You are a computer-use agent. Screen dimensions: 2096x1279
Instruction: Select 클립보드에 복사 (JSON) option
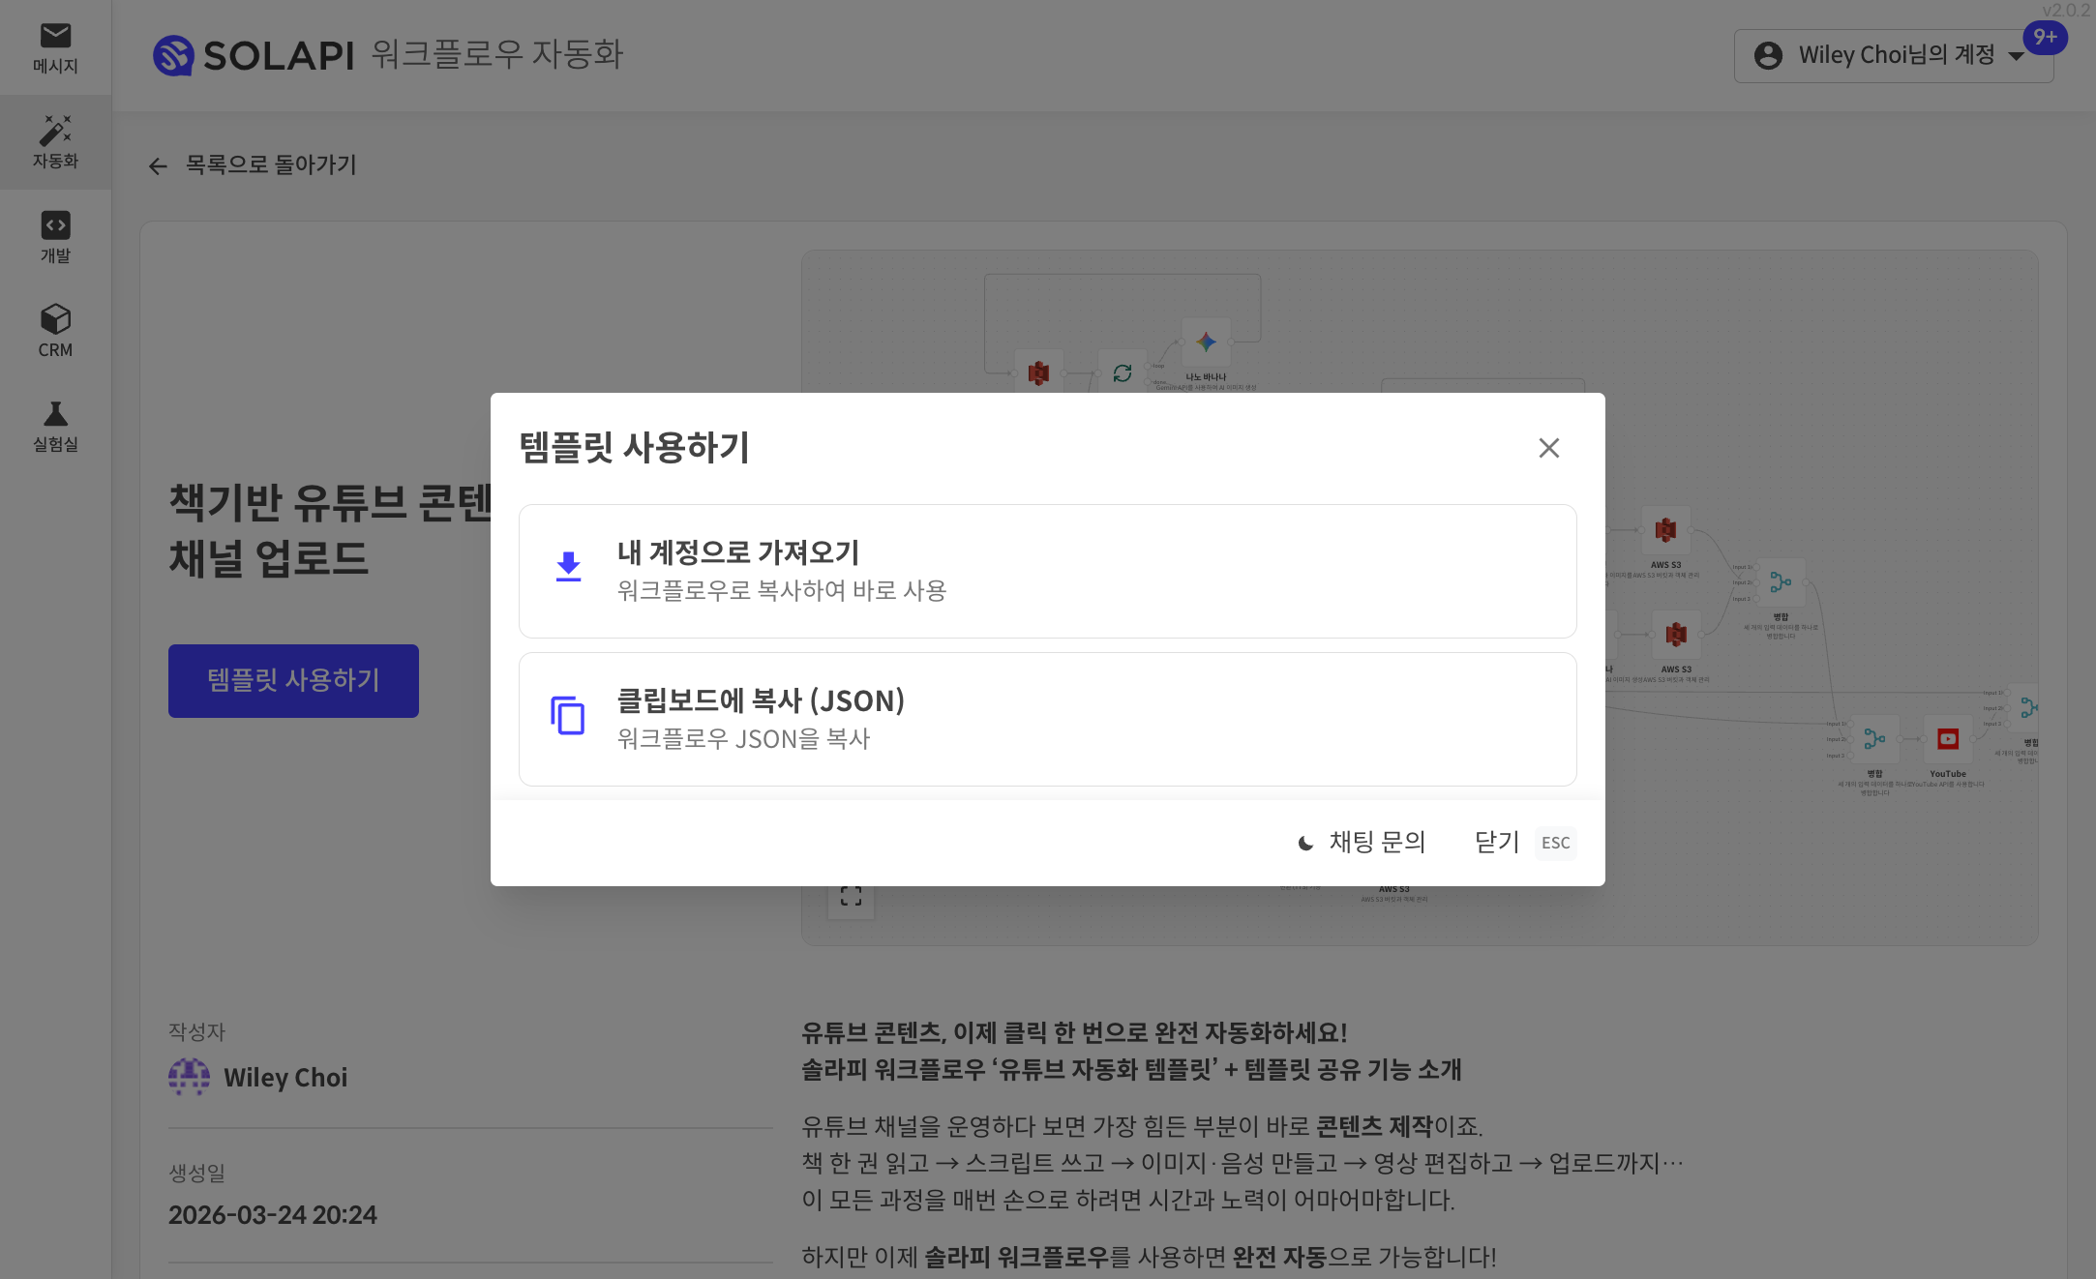1047,719
